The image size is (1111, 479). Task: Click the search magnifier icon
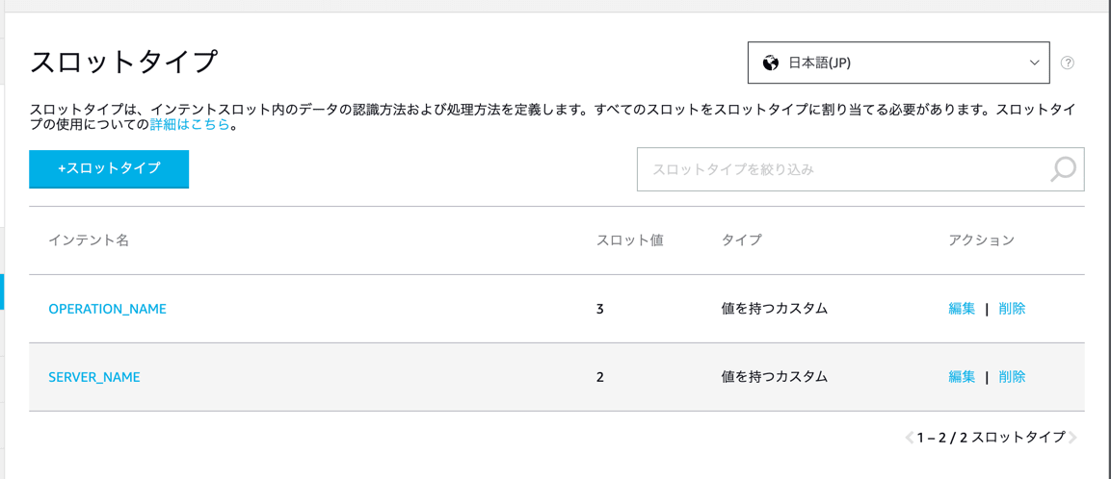tap(1063, 168)
